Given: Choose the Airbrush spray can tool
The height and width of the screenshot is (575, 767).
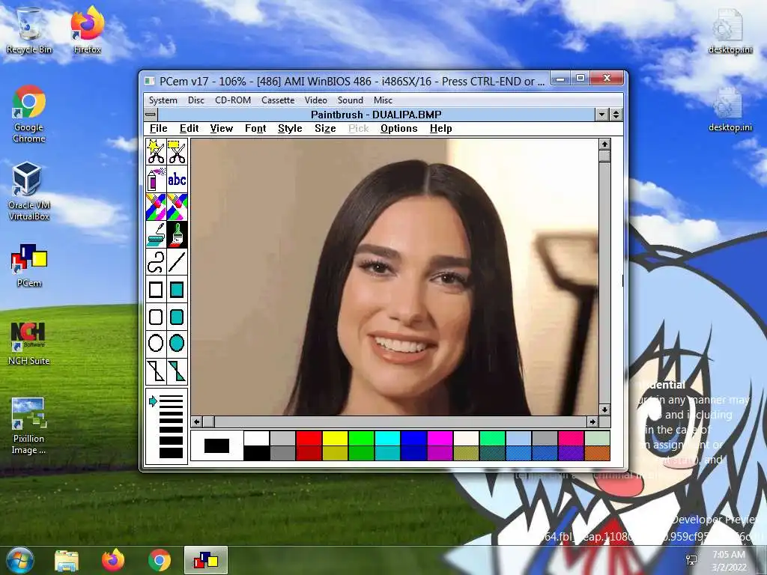Looking at the screenshot, I should coord(156,179).
